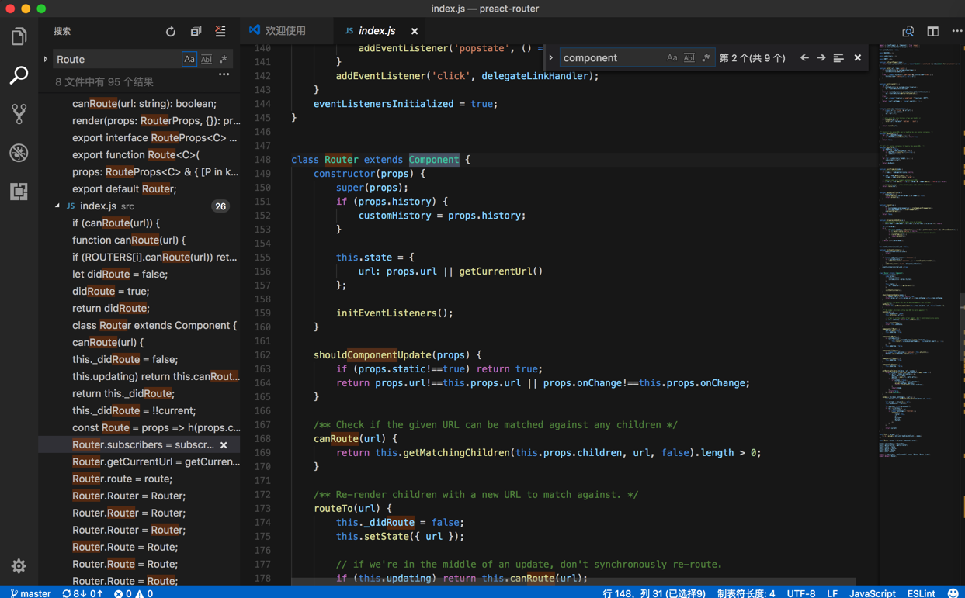Select the index.js editor tab
This screenshot has width=965, height=598.
(377, 31)
